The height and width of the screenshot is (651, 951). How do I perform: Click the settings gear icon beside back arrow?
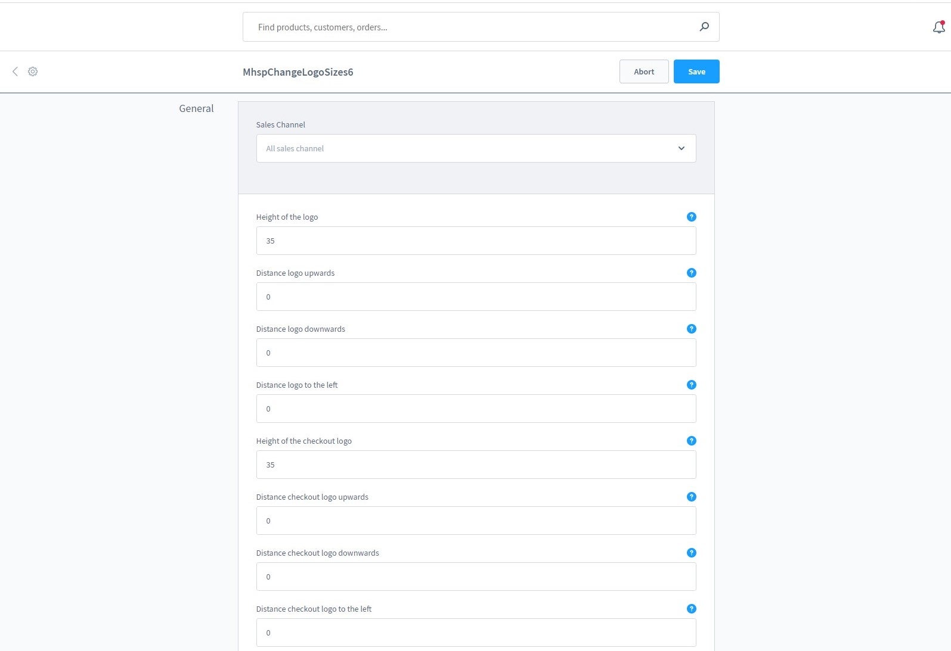(33, 71)
